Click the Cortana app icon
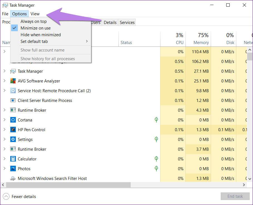Image resolution: width=253 pixels, height=205 pixels. [x=13, y=120]
